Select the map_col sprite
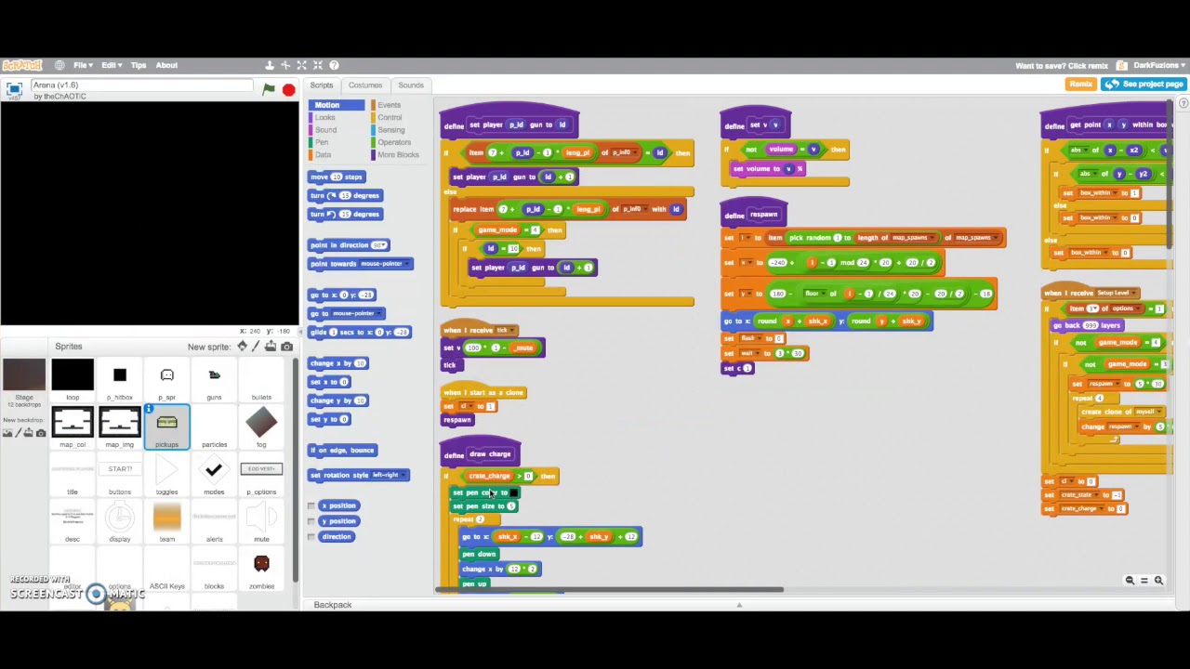 point(73,428)
